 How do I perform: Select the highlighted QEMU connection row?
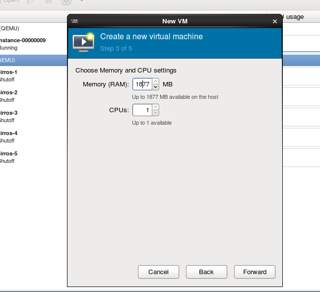click(x=30, y=60)
